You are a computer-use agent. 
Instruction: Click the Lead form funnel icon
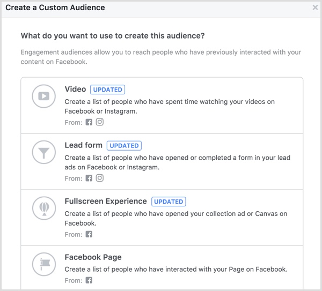point(44,152)
